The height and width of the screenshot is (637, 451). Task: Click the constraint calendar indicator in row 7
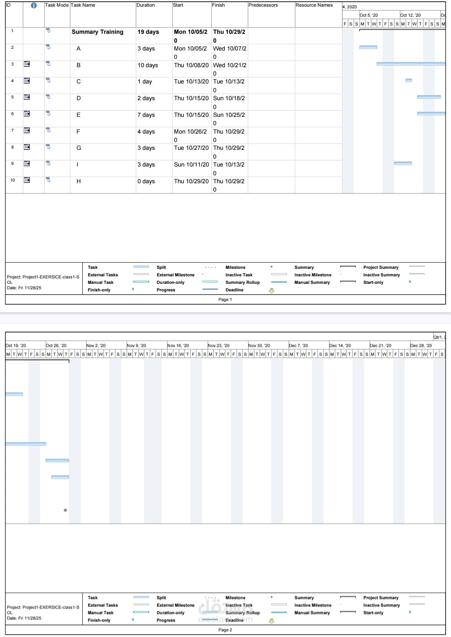point(27,130)
